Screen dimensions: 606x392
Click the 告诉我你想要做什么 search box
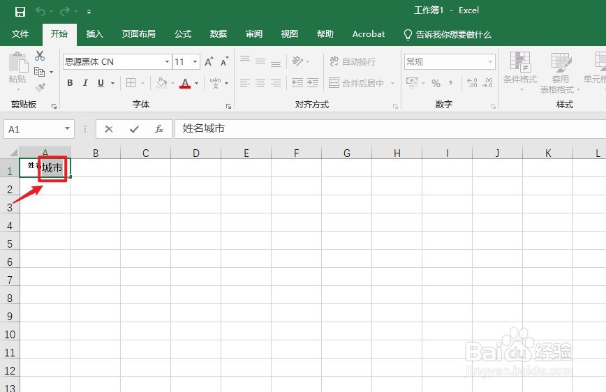click(x=447, y=35)
